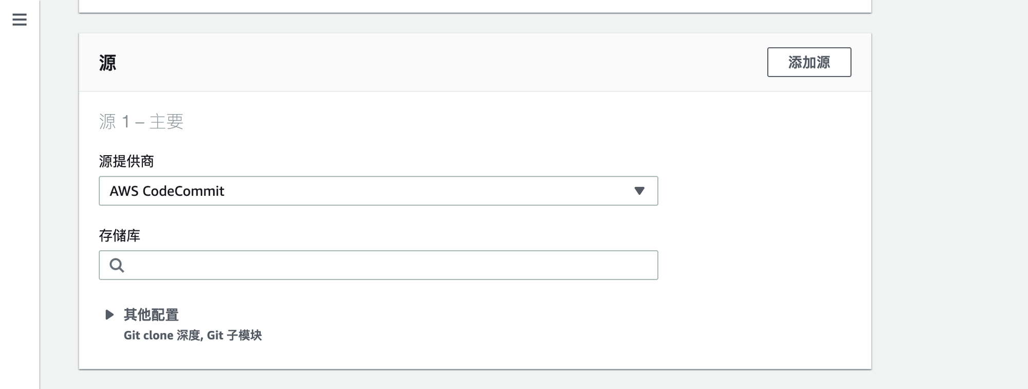Open the hamburger navigation menu
The width and height of the screenshot is (1028, 389).
20,20
